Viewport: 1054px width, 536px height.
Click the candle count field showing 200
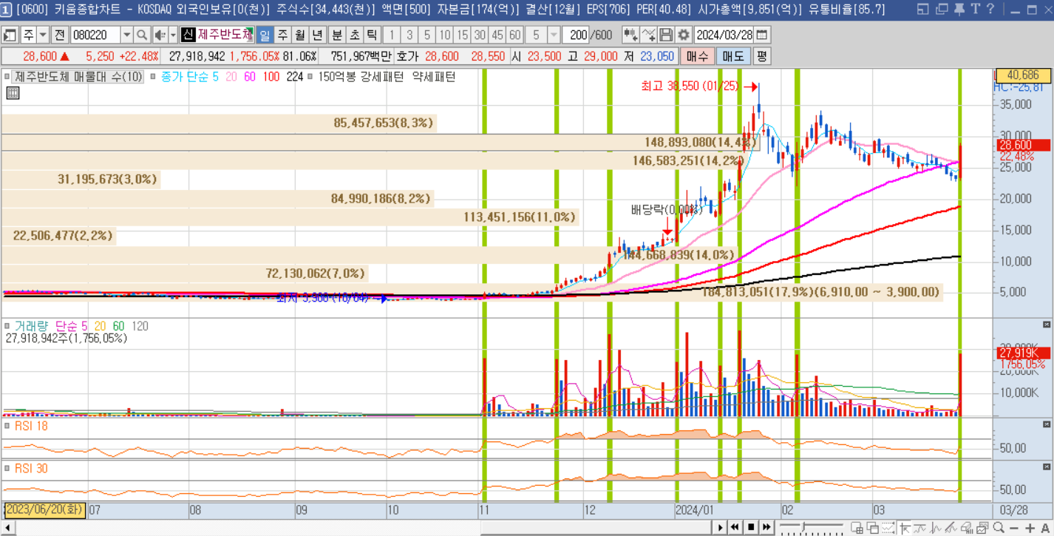point(574,35)
